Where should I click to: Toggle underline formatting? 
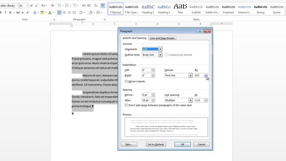coord(10,13)
